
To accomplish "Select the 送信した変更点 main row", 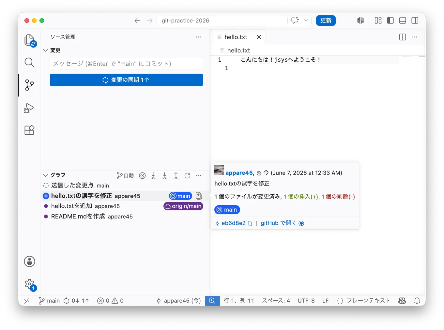I will 125,185.
